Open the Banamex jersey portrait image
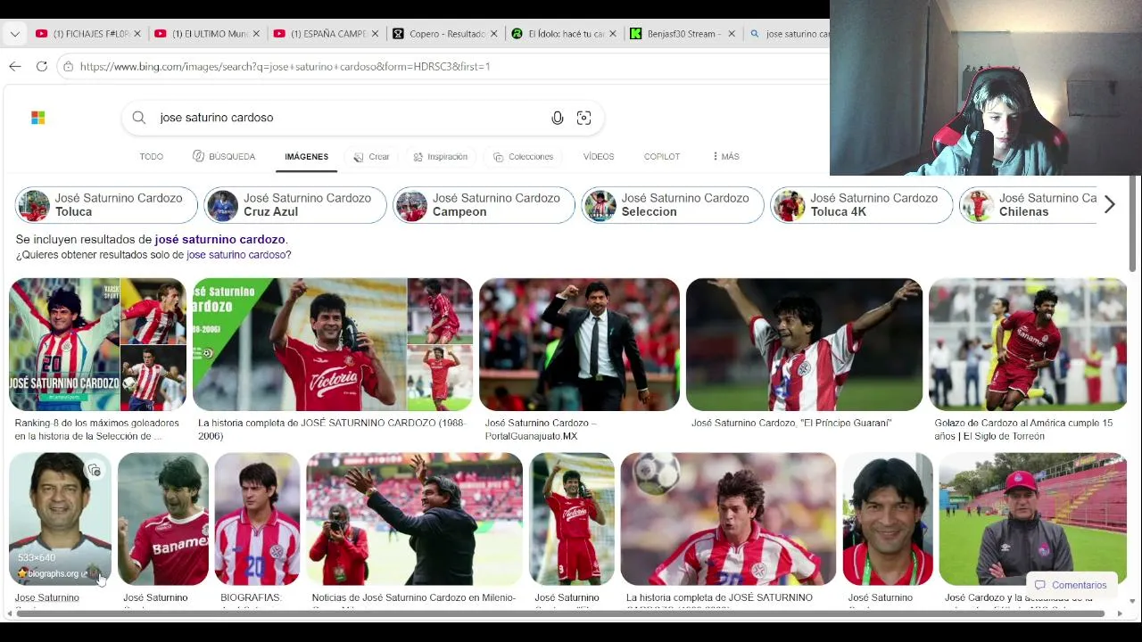 [163, 519]
